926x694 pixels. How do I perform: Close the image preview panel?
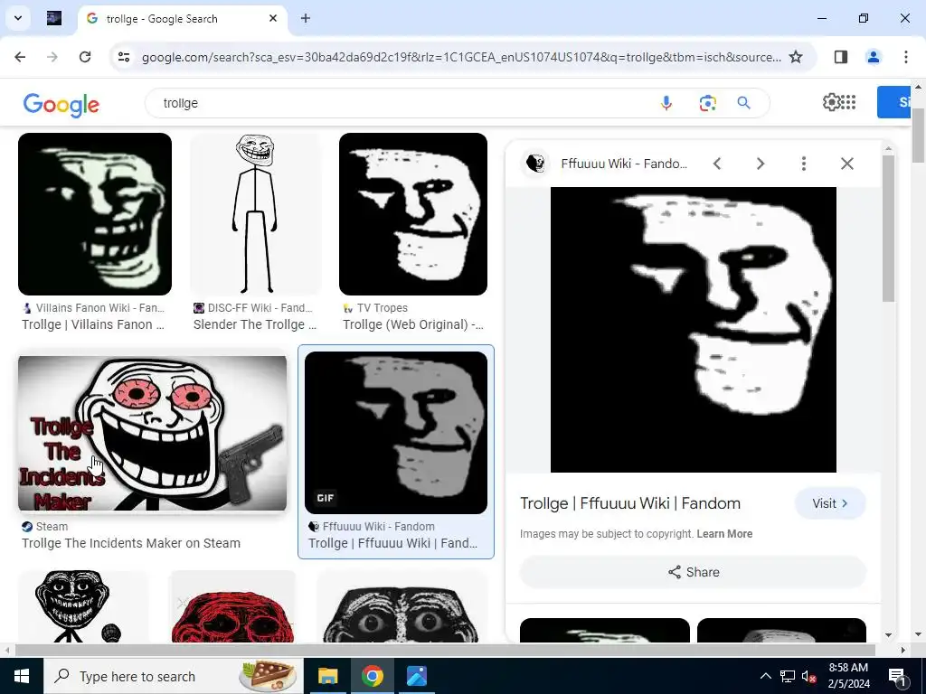[x=846, y=164]
